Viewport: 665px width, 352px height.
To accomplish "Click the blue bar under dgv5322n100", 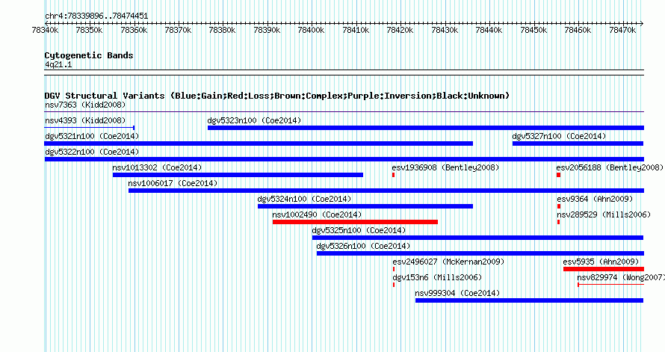I will (344, 159).
